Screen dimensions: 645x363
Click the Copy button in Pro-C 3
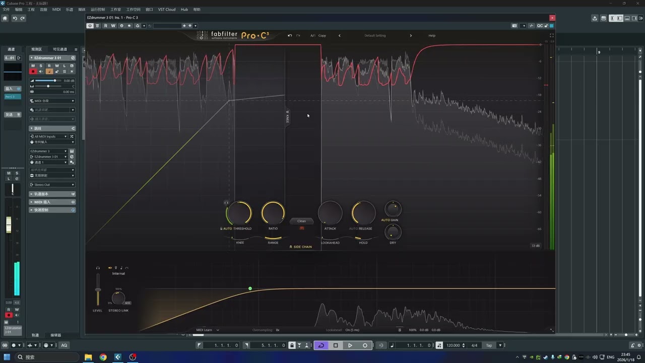(x=322, y=36)
